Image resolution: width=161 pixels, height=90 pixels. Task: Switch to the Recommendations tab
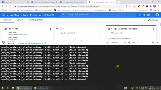(36, 20)
